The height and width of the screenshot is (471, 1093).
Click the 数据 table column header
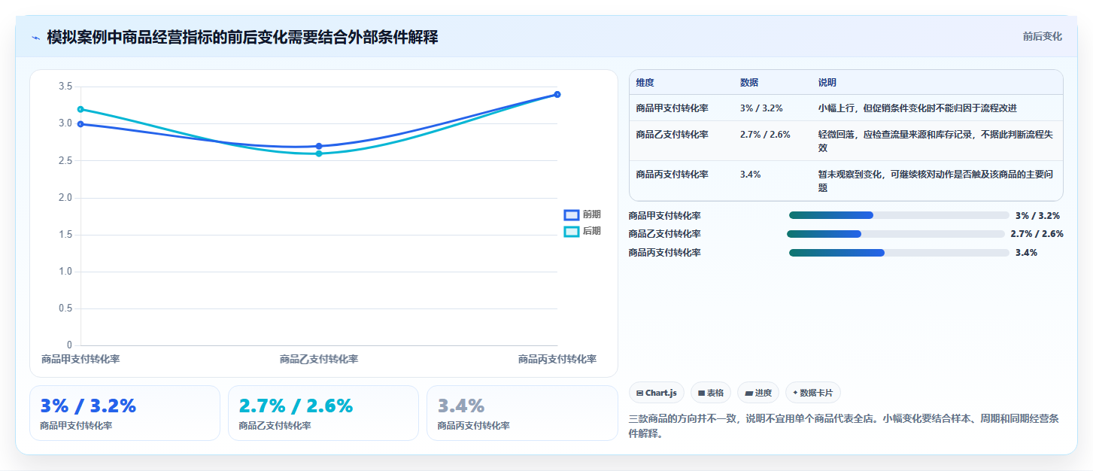749,83
